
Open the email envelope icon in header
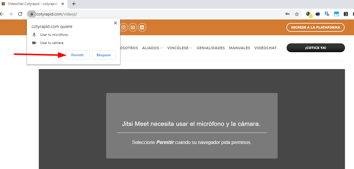(133, 27)
